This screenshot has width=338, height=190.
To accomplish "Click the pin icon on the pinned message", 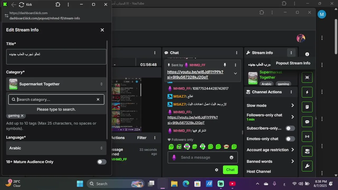I will 225,65.
